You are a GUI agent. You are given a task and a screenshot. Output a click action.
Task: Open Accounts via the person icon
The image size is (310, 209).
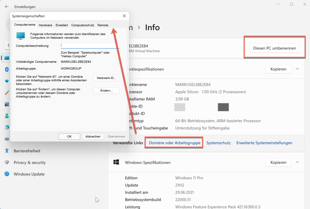pyautogui.click(x=7, y=116)
